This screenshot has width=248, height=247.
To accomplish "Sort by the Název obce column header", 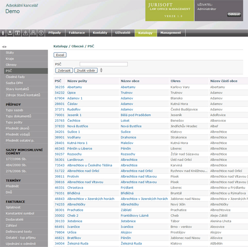I will click(x=130, y=81).
